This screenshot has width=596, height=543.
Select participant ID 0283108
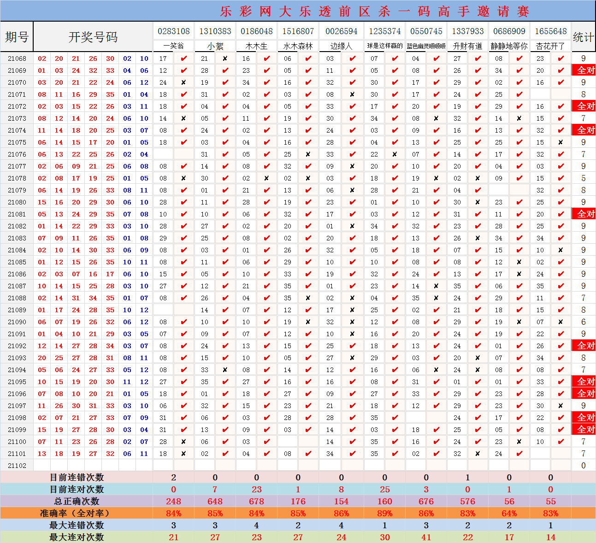[x=173, y=31]
